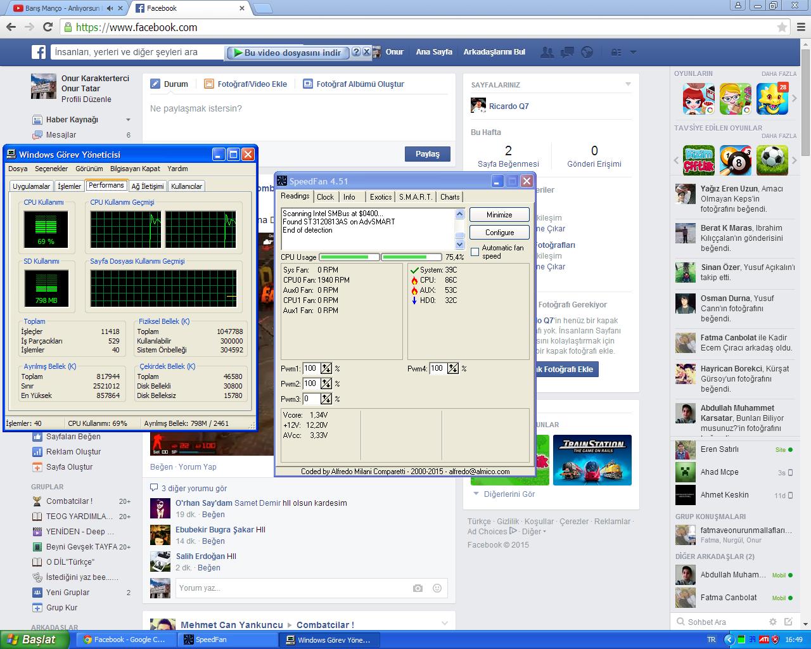
Task: Switch to Uygulamalar tab in Task Manager
Action: pos(32,186)
